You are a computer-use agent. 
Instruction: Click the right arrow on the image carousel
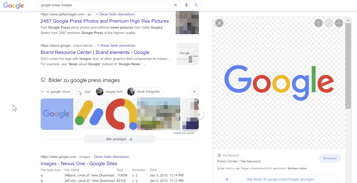point(199,114)
